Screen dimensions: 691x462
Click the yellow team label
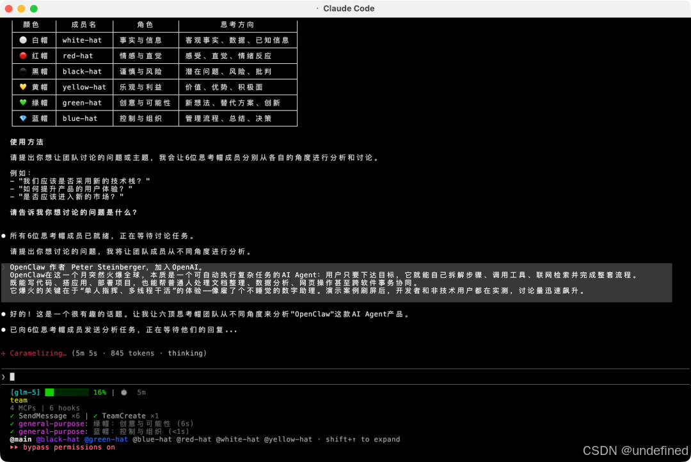[19, 400]
